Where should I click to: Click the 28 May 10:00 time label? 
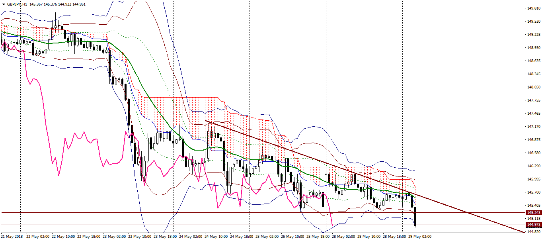(368, 237)
